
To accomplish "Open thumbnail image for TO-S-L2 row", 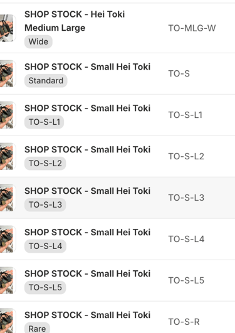I will click(x=8, y=157).
